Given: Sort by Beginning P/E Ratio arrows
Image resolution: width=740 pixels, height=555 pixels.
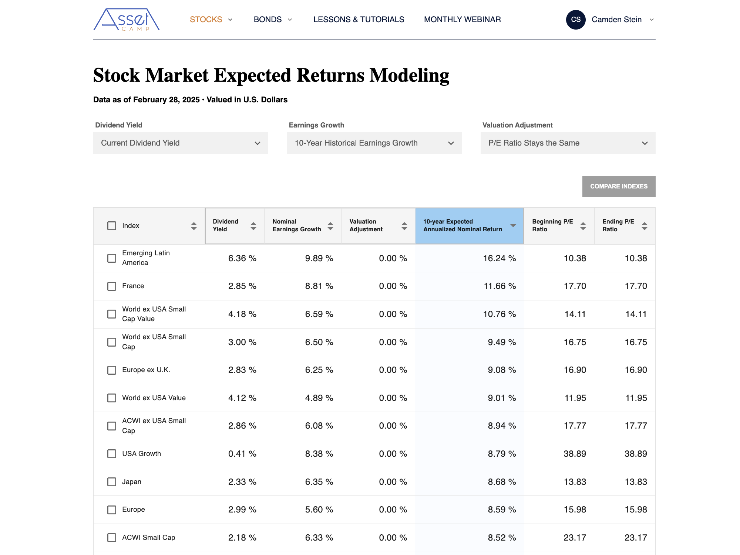Looking at the screenshot, I should (x=583, y=226).
